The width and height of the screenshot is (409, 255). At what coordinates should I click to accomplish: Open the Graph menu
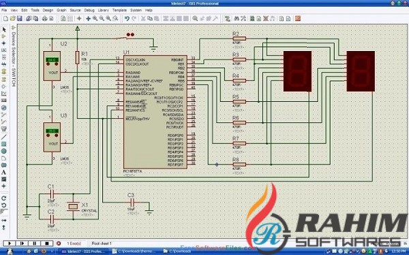click(61, 10)
